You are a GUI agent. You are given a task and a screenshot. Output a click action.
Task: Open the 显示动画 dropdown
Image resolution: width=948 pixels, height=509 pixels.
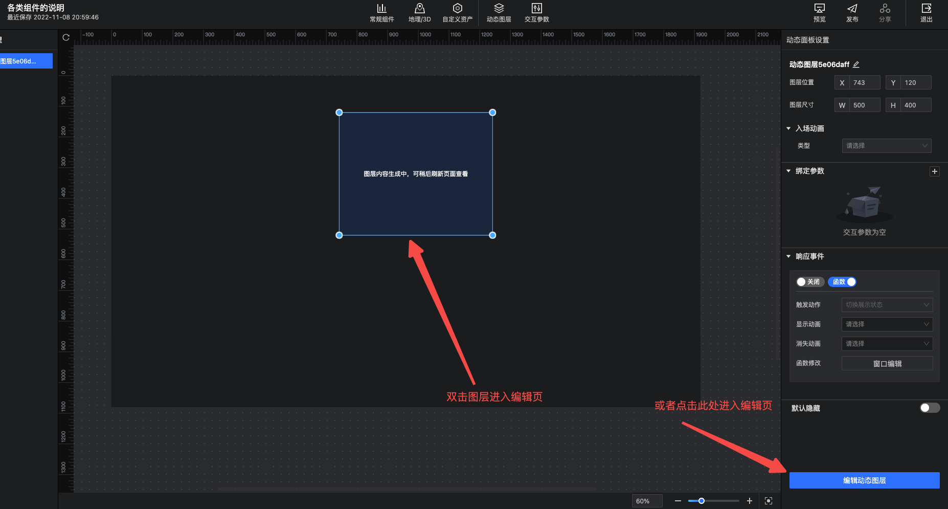[x=887, y=324]
